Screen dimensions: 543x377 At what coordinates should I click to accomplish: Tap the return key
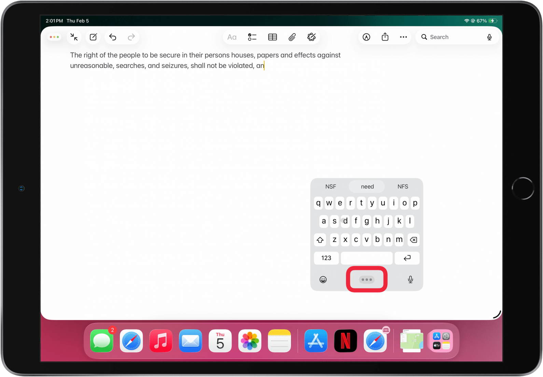pos(407,258)
